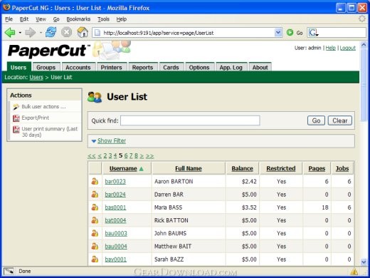
Task: Click the Home icon in the toolbar
Action: click(83, 32)
